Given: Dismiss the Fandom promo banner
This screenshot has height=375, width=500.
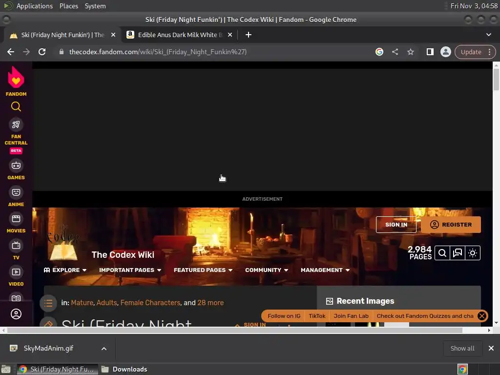Looking at the screenshot, I should (482, 316).
